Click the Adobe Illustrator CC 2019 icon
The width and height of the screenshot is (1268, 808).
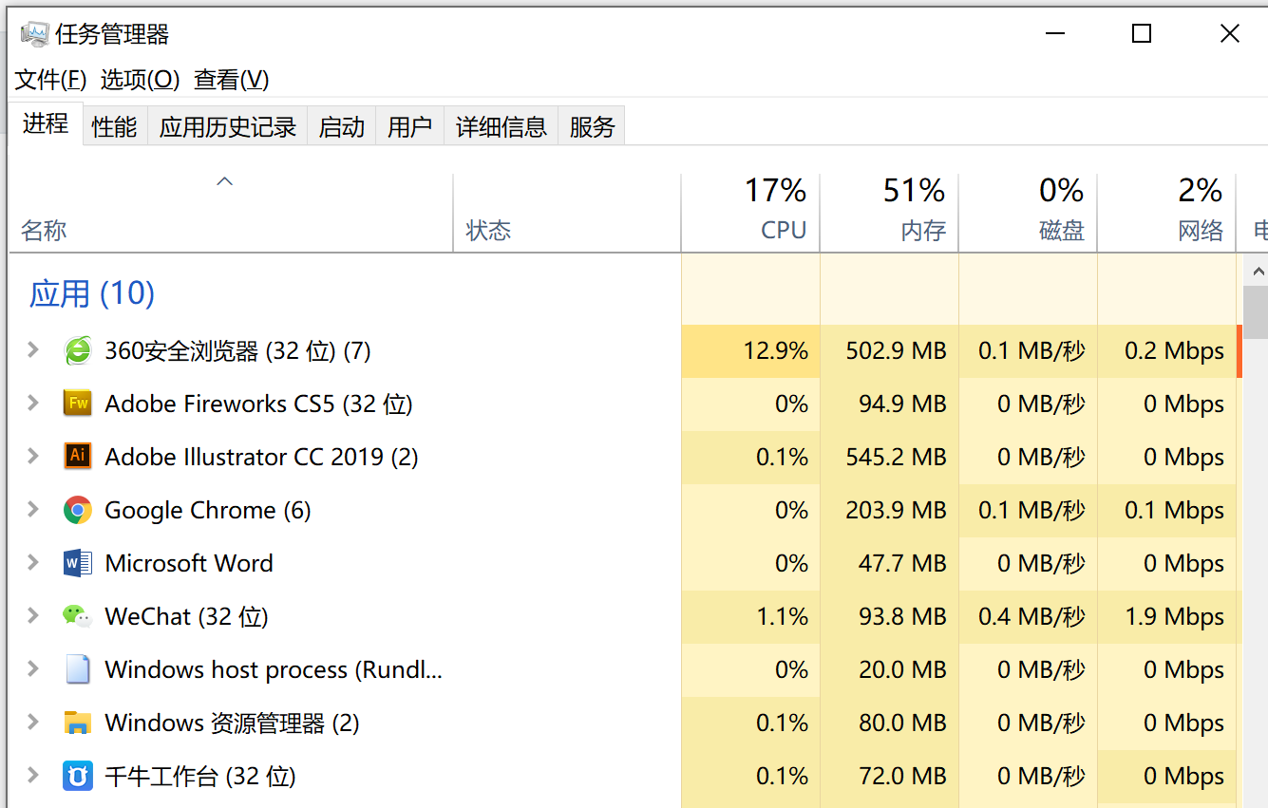[x=78, y=457]
